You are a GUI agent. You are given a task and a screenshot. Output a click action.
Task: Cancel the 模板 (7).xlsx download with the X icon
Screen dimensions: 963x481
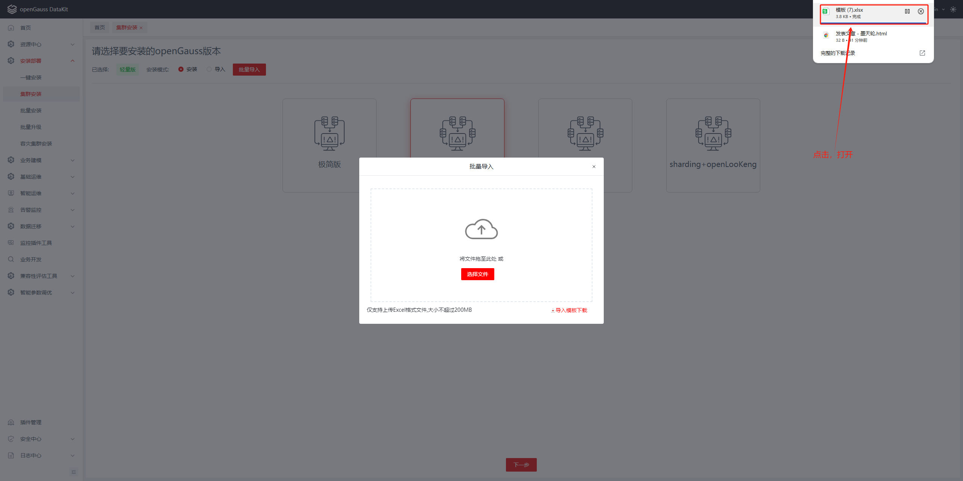pyautogui.click(x=920, y=11)
